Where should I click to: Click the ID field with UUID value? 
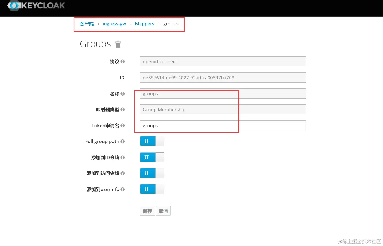tap(223, 78)
